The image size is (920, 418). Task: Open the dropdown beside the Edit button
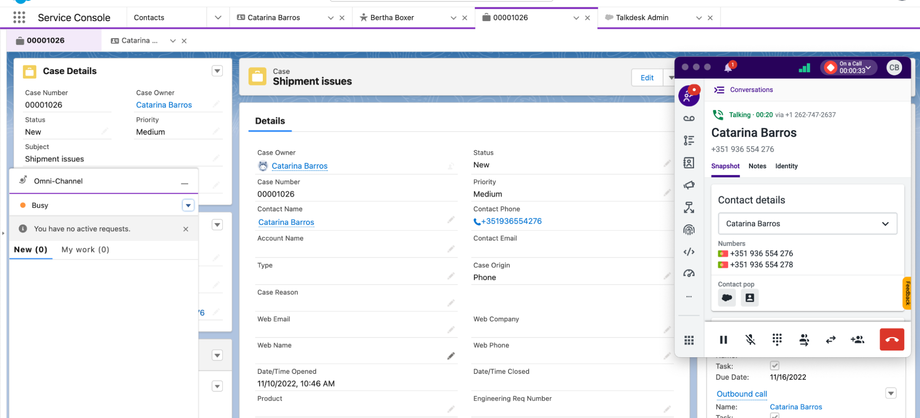coord(671,78)
